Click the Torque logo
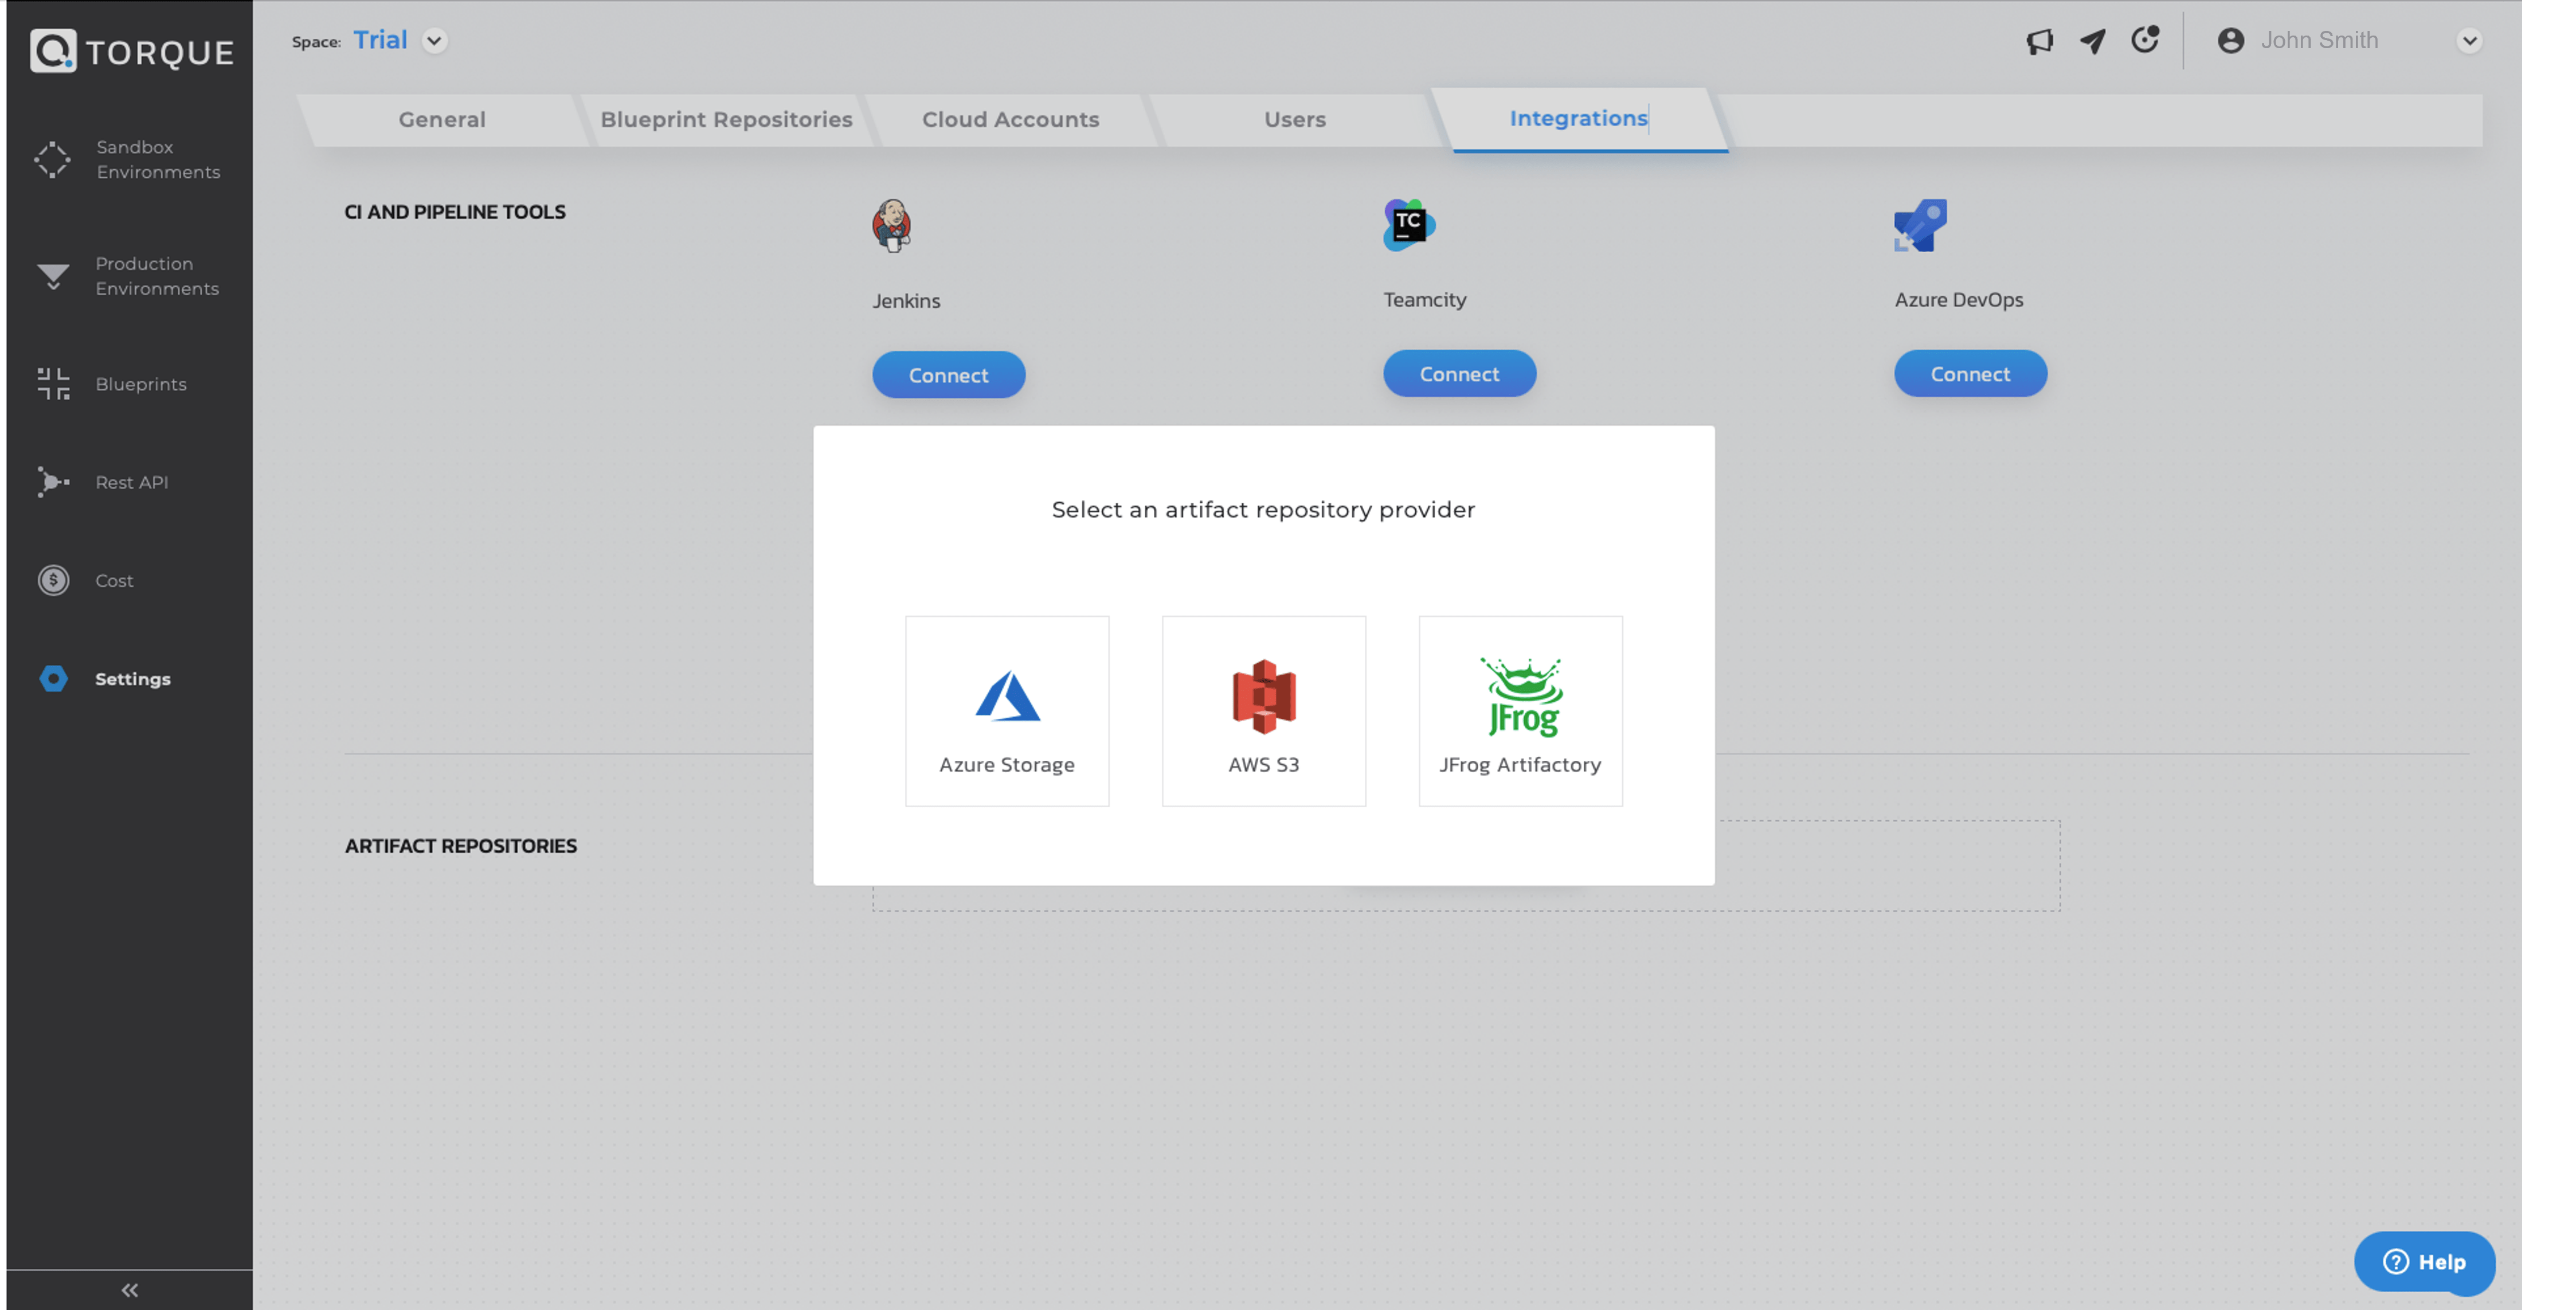 [131, 51]
